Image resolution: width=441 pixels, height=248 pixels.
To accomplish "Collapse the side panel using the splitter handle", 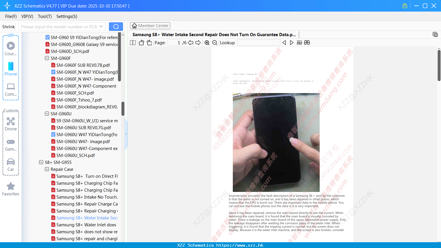I will [126, 134].
